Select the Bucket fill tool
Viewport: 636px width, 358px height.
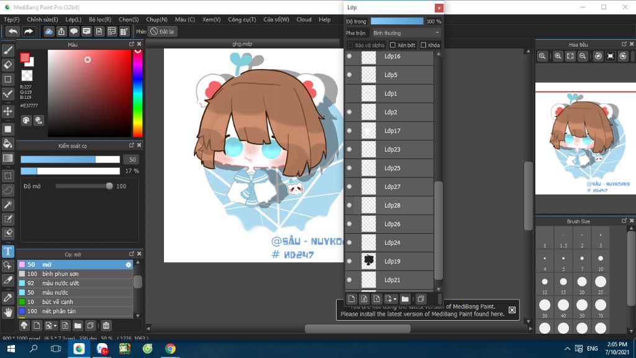pos(7,144)
